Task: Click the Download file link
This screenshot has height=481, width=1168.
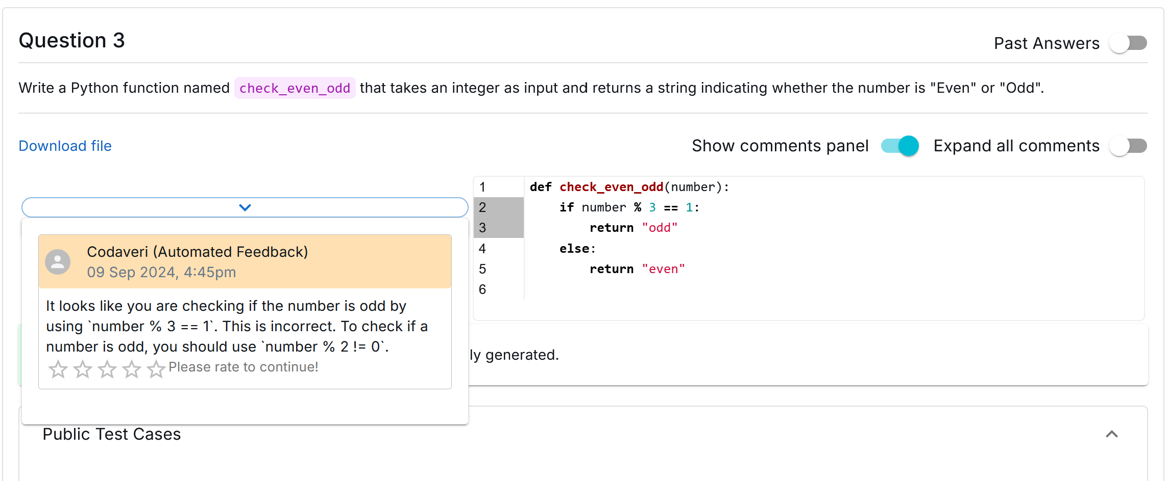Action: click(x=65, y=146)
